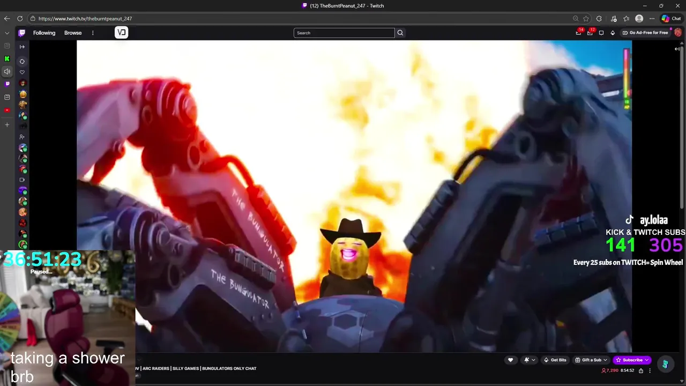This screenshot has height=386, width=686.
Task: Click the Get Bits button
Action: pyautogui.click(x=555, y=360)
